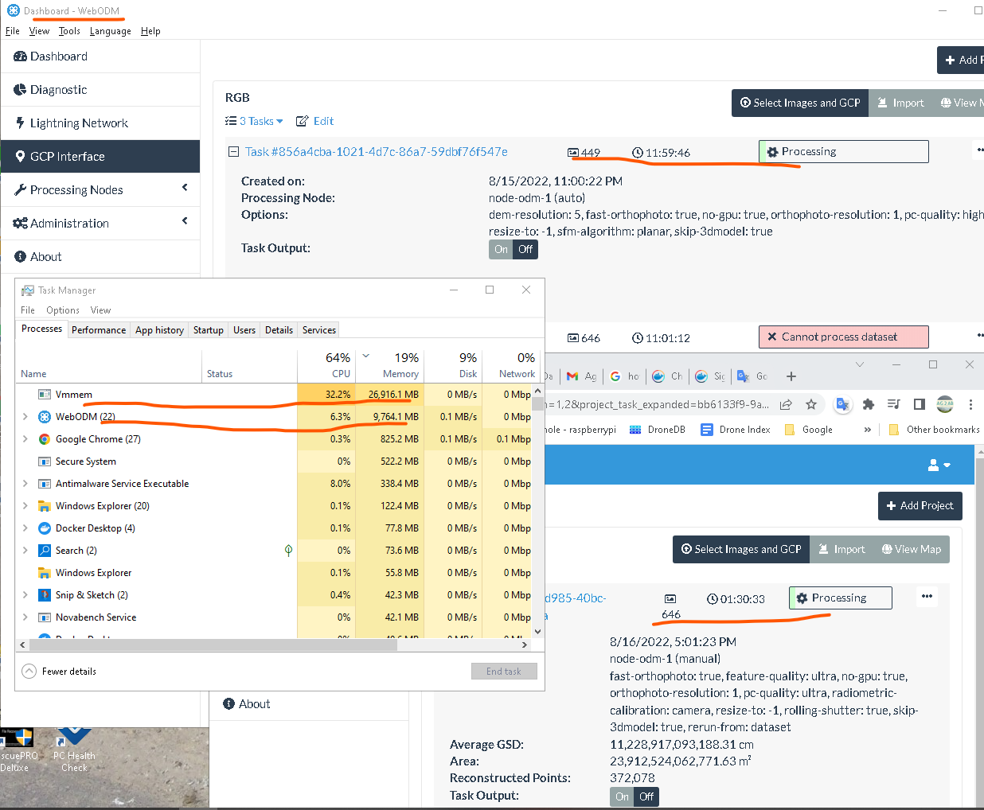Viewport: 984px width, 810px height.
Task: Open the Tools menu
Action: click(69, 31)
